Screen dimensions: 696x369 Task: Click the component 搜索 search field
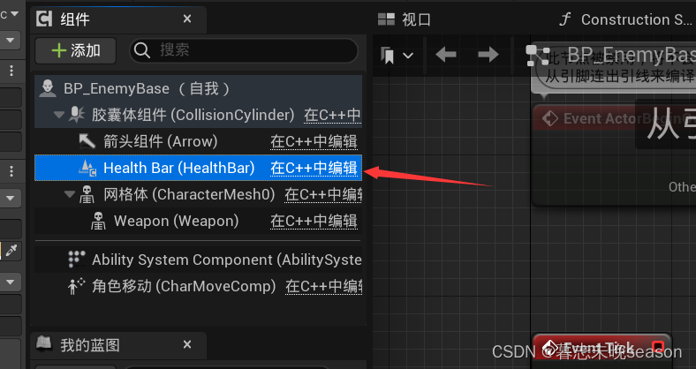(243, 50)
